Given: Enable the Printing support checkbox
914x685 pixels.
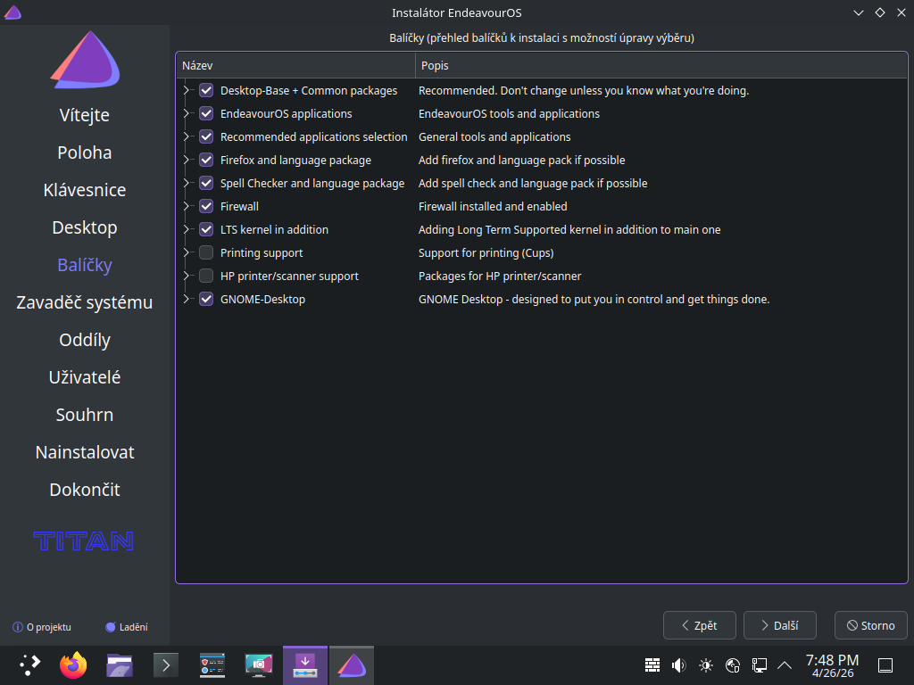Looking at the screenshot, I should click(206, 252).
